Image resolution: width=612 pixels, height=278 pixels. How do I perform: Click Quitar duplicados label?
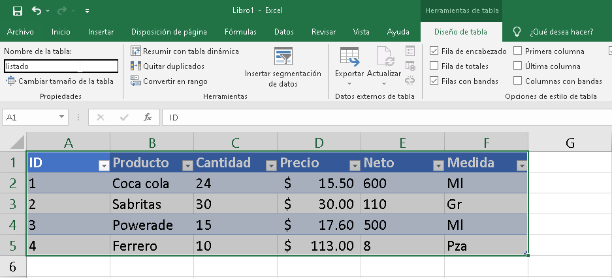click(x=174, y=66)
